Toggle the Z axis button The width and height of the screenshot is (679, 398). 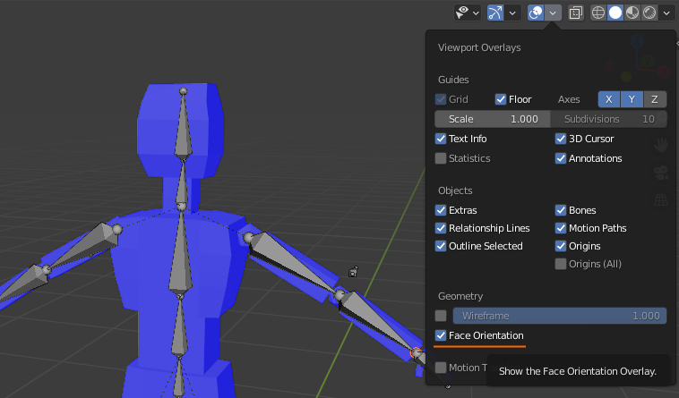click(655, 99)
